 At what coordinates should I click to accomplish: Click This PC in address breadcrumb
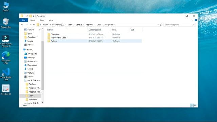tap(45, 25)
